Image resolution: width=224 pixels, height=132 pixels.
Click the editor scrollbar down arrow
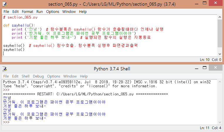click(220, 54)
